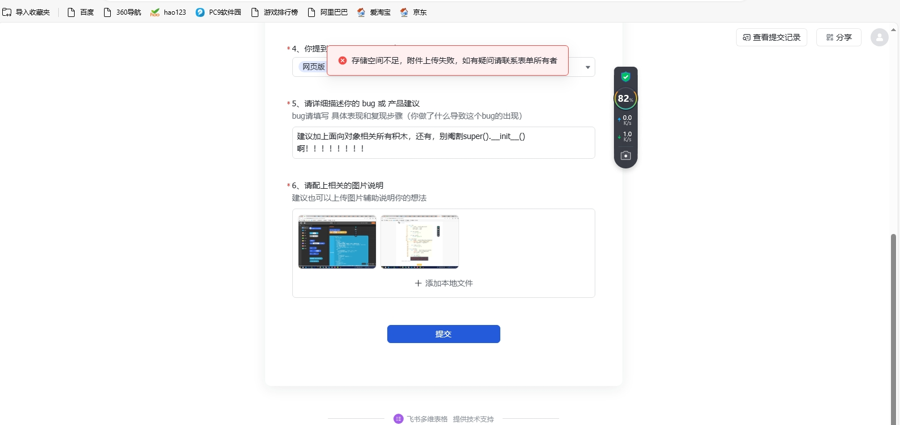Open the white code screenshot thumbnail
The height and width of the screenshot is (425, 900).
419,241
